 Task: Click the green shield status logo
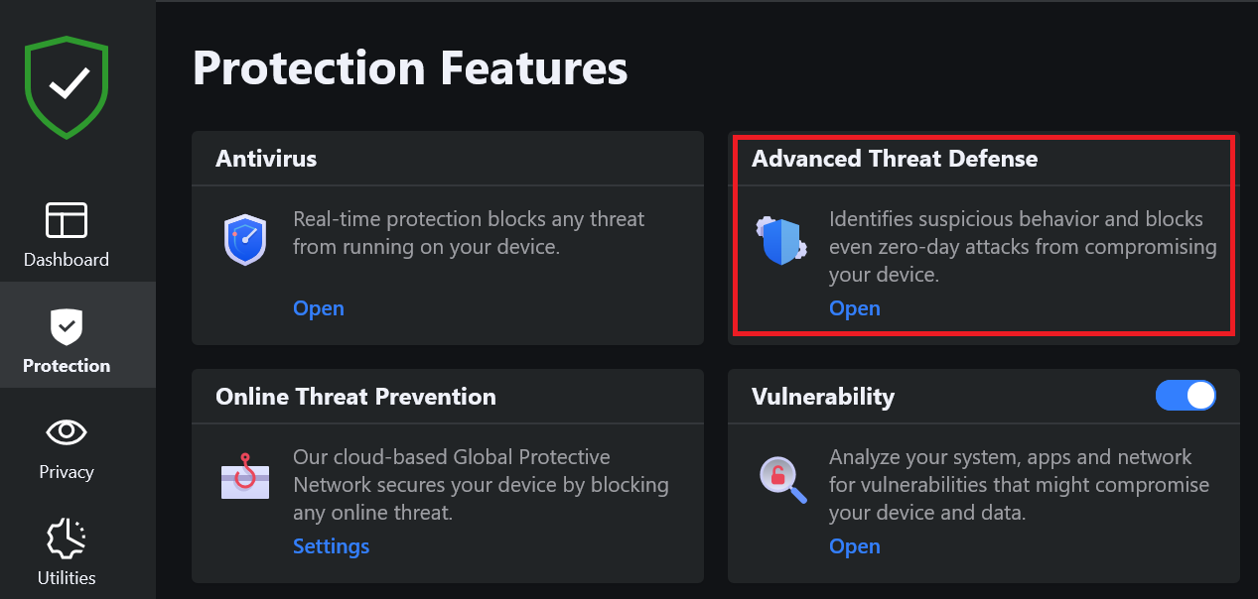click(67, 87)
